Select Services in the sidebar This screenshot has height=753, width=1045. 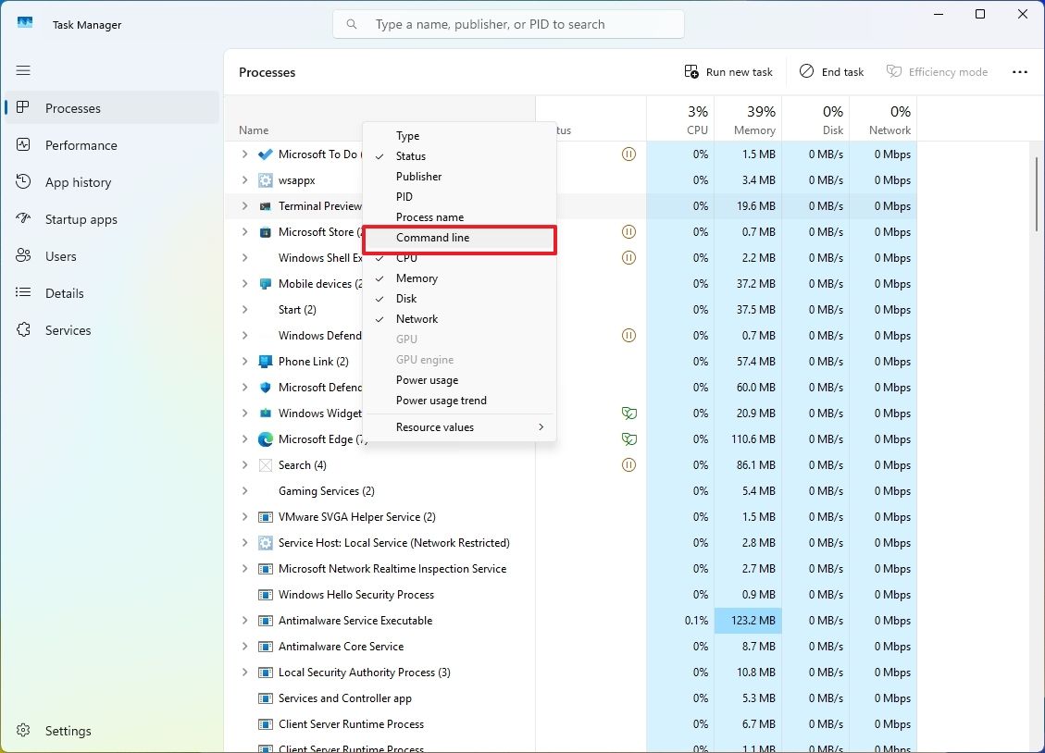point(69,330)
